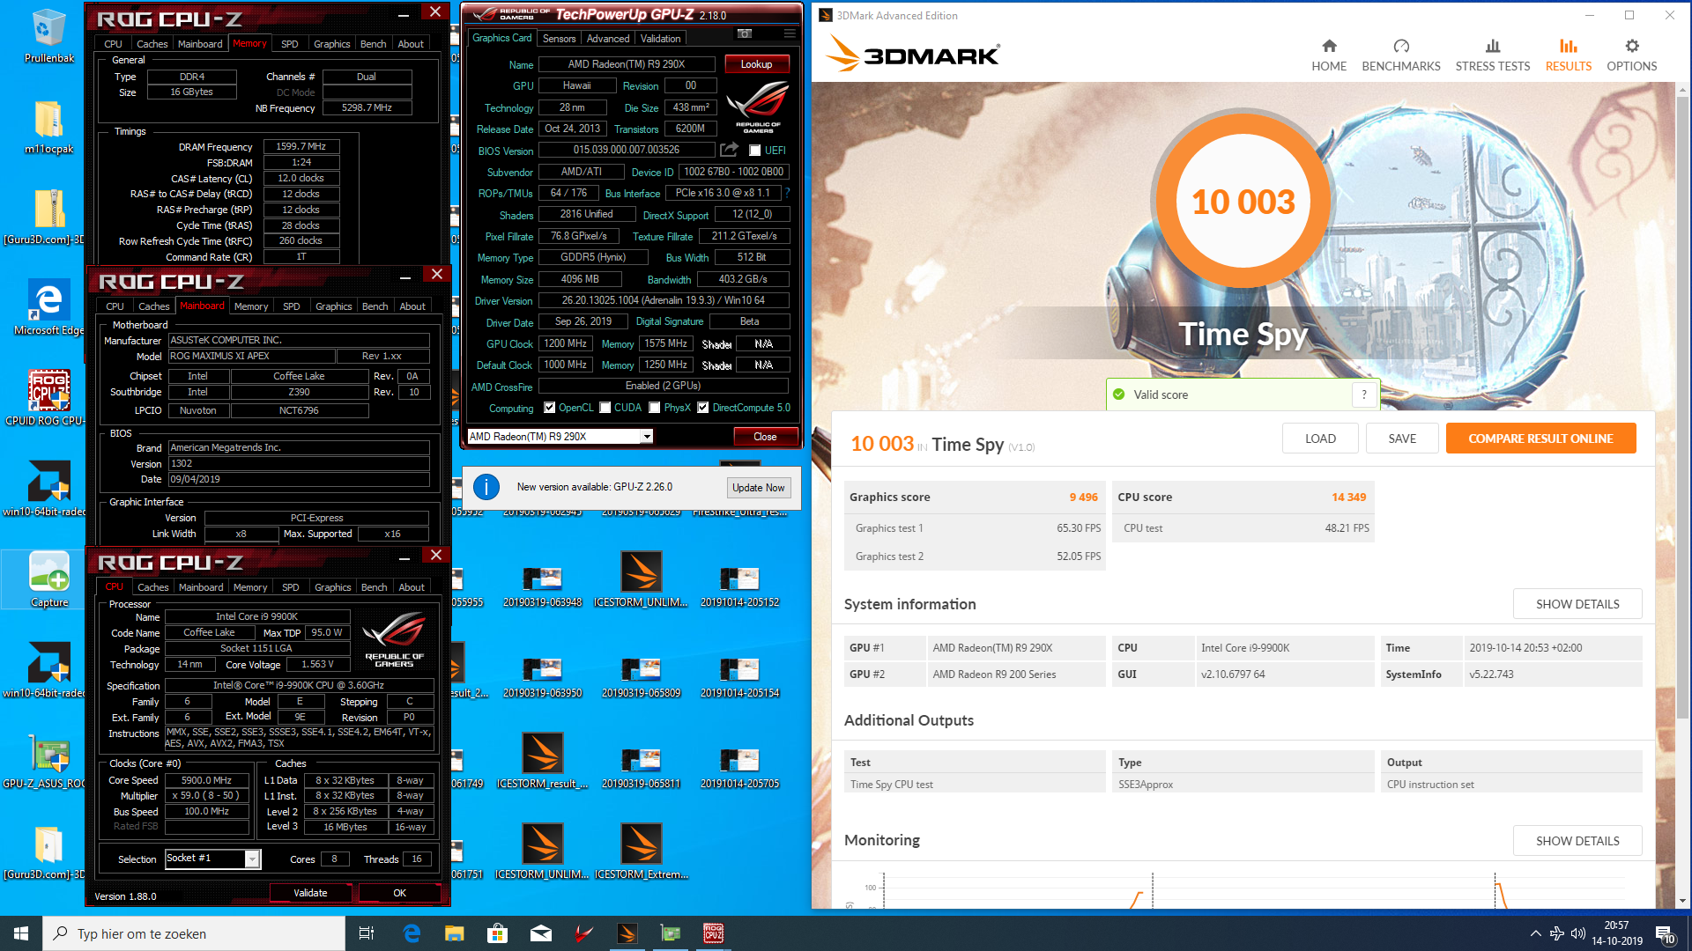Click 3DMark vertical scrollbar down arrow
1692x951 pixels.
(x=1682, y=901)
